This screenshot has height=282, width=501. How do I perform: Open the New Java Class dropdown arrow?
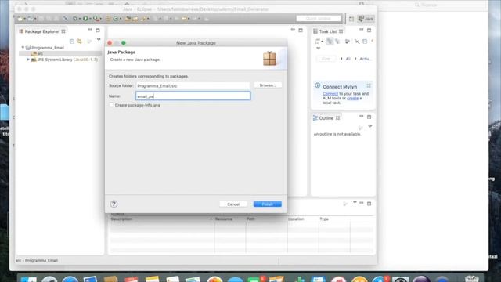click(x=121, y=19)
